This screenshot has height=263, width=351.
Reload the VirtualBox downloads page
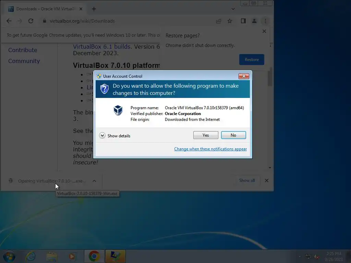[31, 21]
